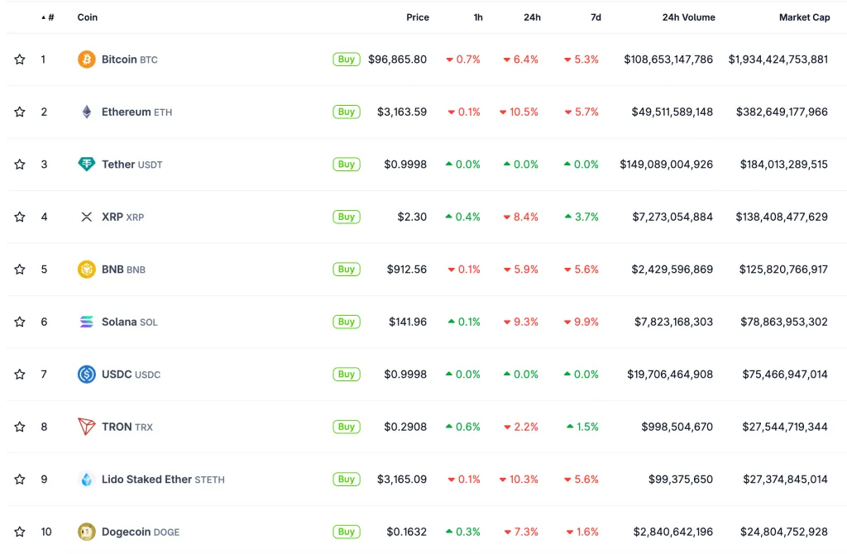
Task: Click the TRON logo icon
Action: [x=87, y=427]
